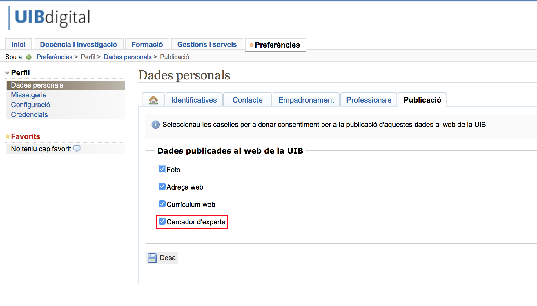Uncheck the Cercador d'experts checkbox
This screenshot has width=537, height=306.
click(162, 221)
